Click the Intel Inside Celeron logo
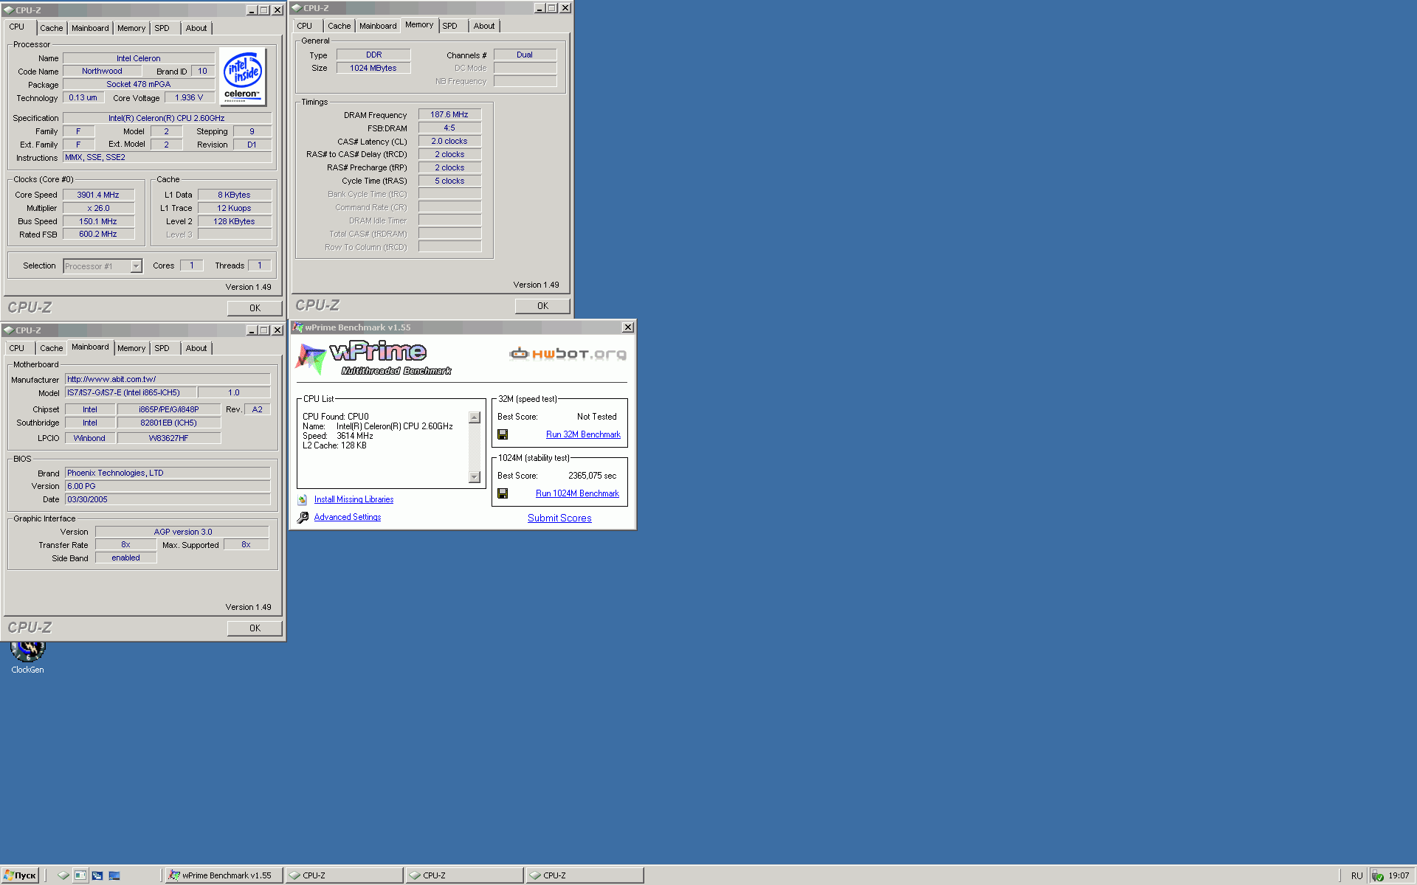Image resolution: width=1417 pixels, height=885 pixels. [243, 77]
